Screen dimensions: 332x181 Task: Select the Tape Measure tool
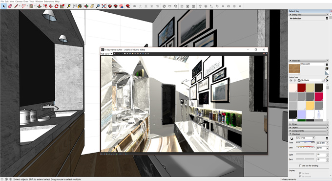[x=69, y=6]
